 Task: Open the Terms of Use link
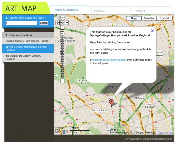pyautogui.click(x=166, y=133)
